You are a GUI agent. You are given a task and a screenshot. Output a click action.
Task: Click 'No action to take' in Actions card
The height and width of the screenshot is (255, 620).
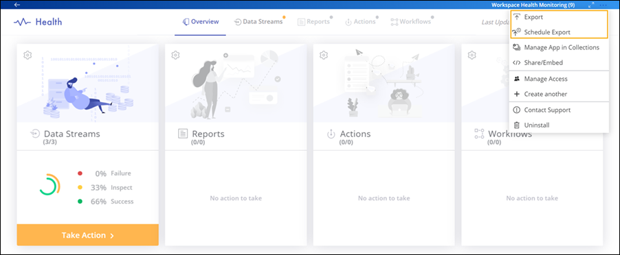pyautogui.click(x=384, y=198)
